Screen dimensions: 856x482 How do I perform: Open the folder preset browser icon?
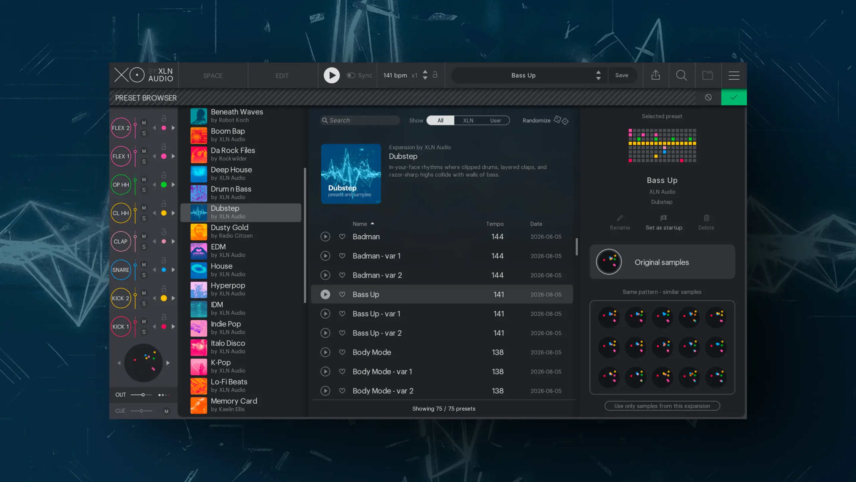click(x=708, y=75)
